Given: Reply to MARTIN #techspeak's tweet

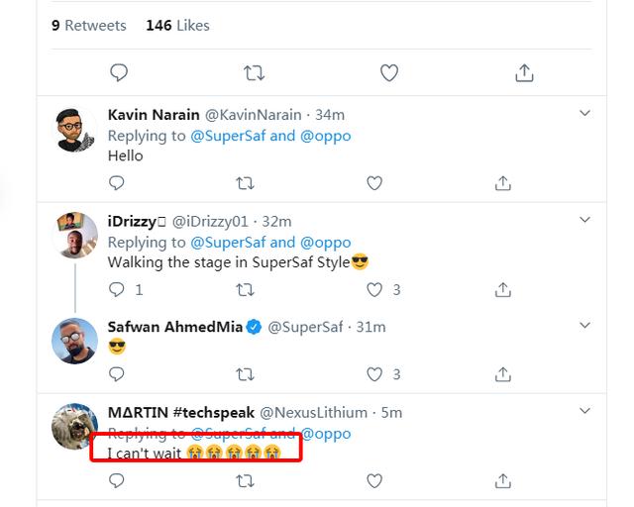Looking at the screenshot, I should pyautogui.click(x=117, y=481).
